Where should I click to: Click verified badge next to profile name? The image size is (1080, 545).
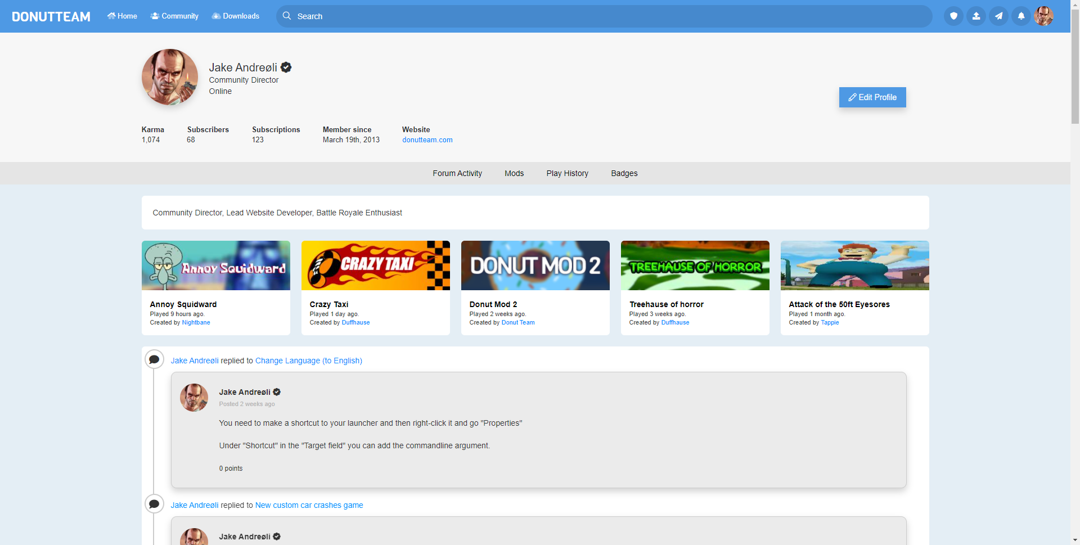coord(286,67)
